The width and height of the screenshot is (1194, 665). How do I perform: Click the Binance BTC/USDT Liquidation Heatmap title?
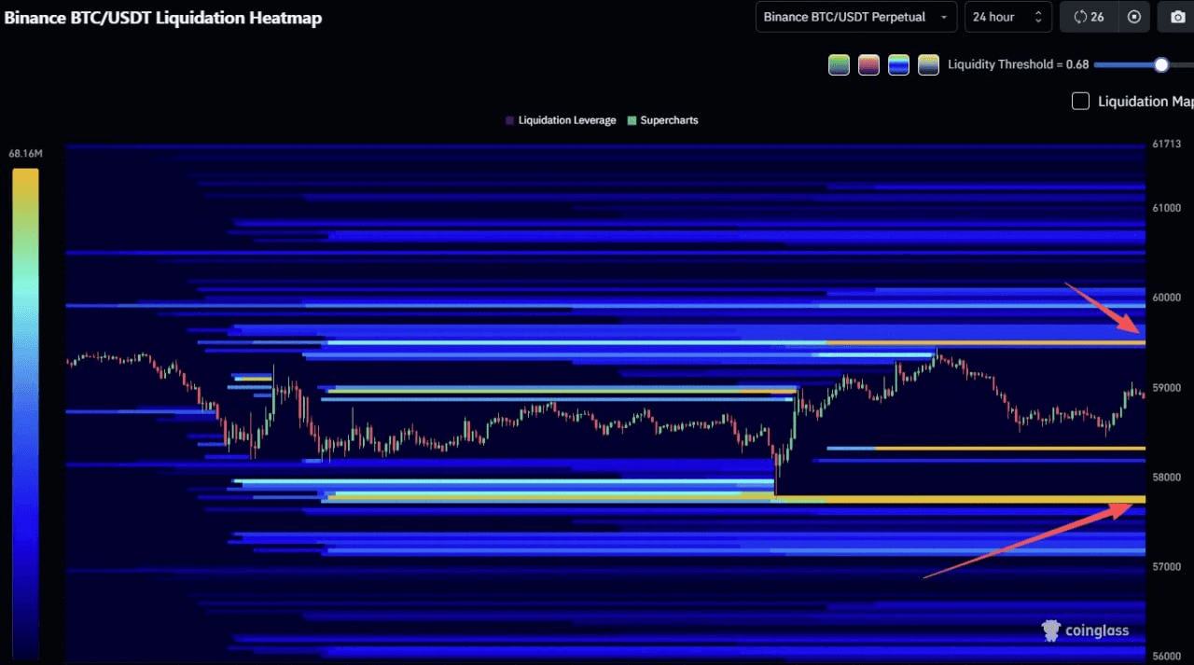[x=163, y=17]
